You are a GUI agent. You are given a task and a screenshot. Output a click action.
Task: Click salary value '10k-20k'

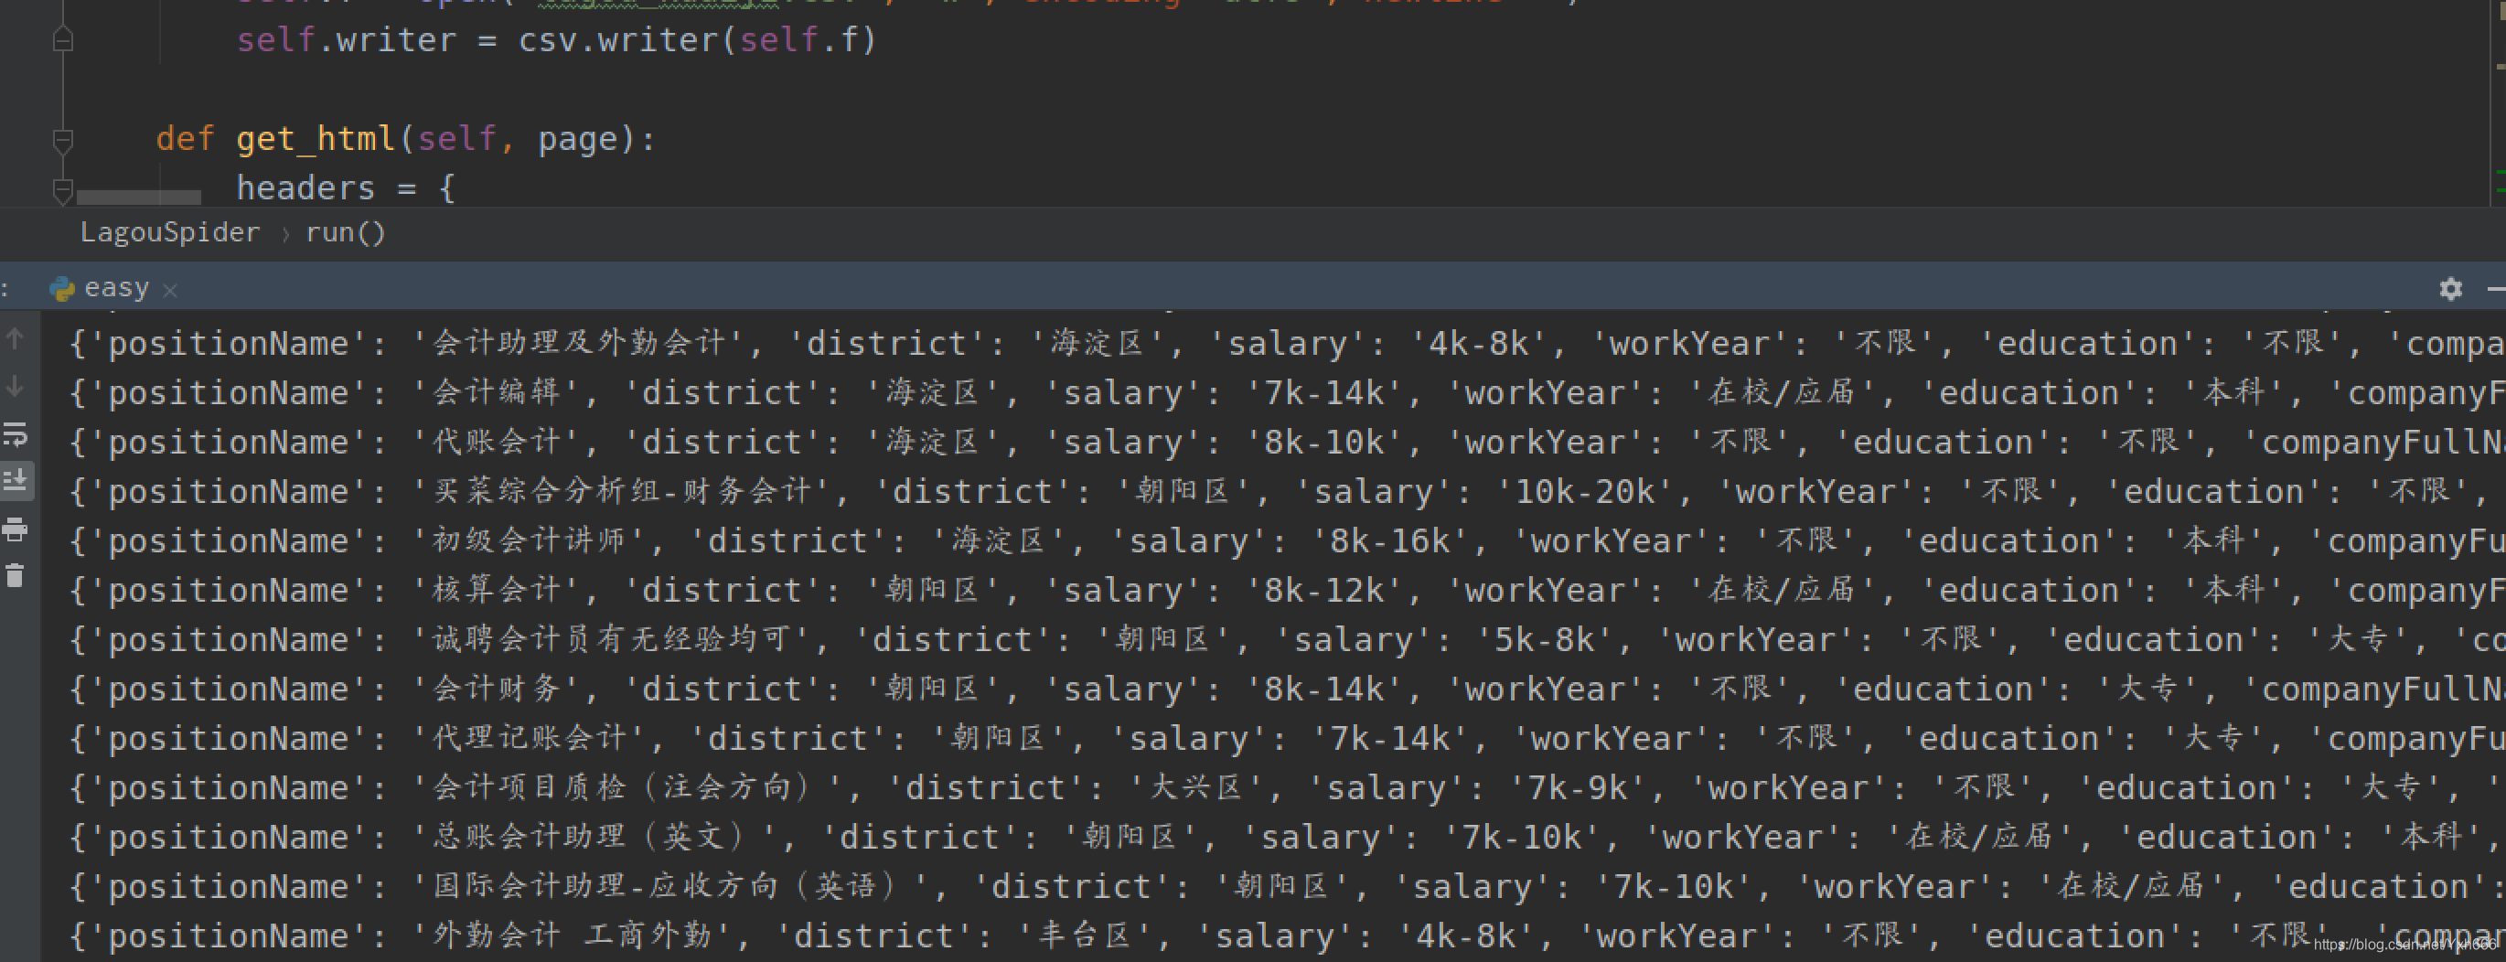(1585, 491)
